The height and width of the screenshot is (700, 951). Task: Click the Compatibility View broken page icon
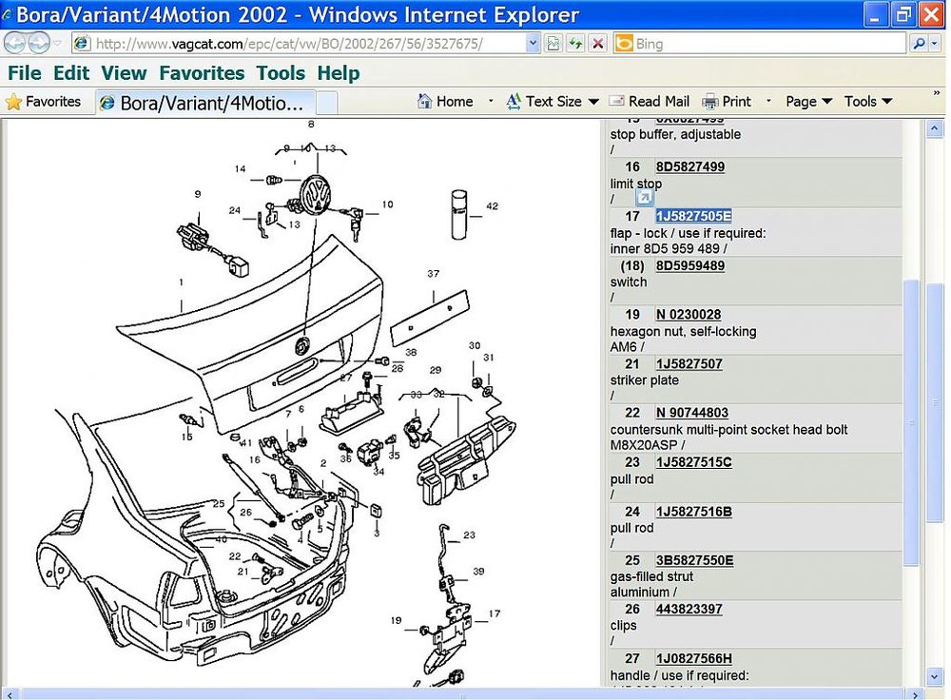pos(553,44)
